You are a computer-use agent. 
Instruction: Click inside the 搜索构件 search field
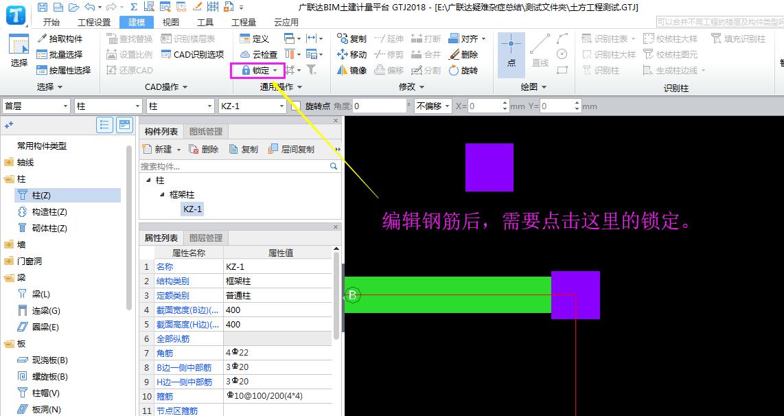point(233,166)
